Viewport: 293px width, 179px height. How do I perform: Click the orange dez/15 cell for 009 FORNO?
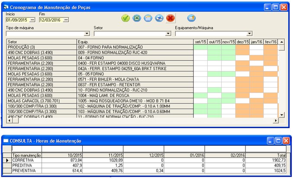(242, 53)
